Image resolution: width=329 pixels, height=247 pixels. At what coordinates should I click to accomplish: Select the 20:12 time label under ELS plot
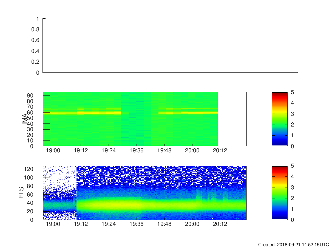pos(220,224)
